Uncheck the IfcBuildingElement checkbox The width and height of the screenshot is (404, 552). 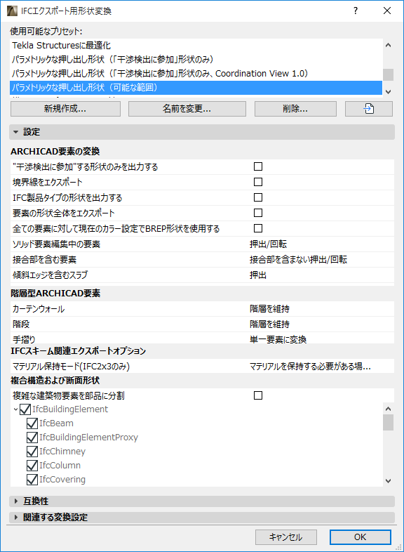(x=25, y=409)
